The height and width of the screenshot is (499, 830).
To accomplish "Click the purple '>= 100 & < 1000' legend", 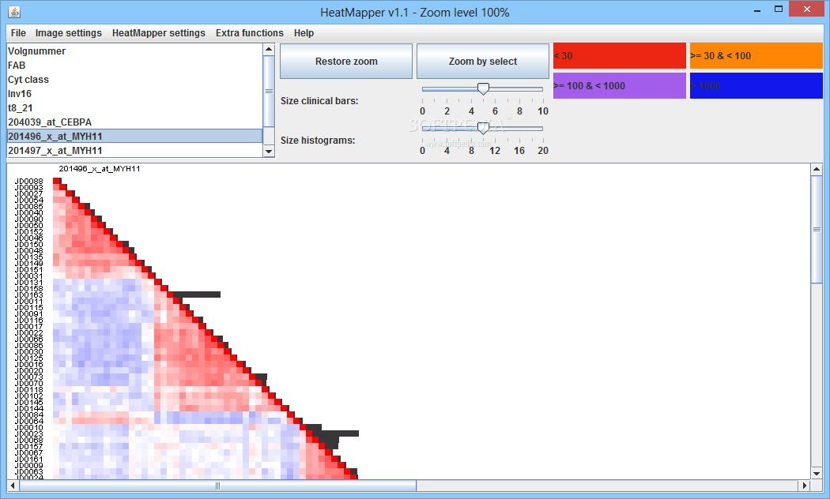I will pyautogui.click(x=619, y=85).
